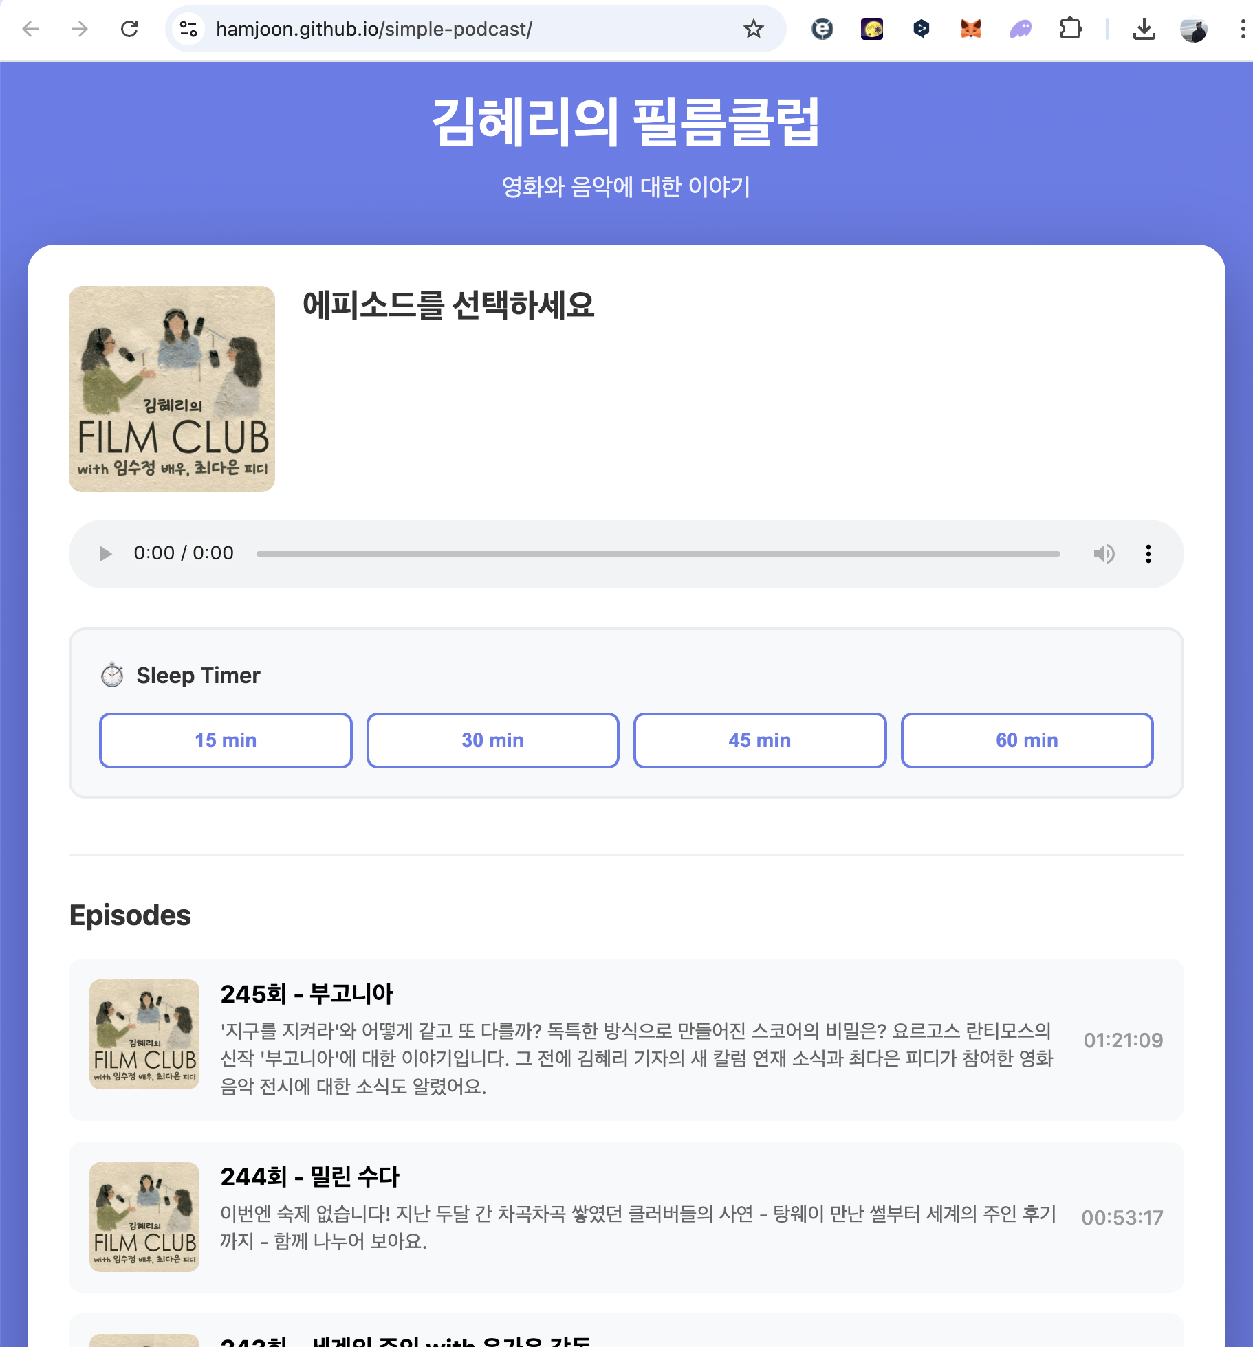This screenshot has width=1253, height=1347.
Task: Select episode 245회 - 부고니아 title
Action: tap(307, 994)
